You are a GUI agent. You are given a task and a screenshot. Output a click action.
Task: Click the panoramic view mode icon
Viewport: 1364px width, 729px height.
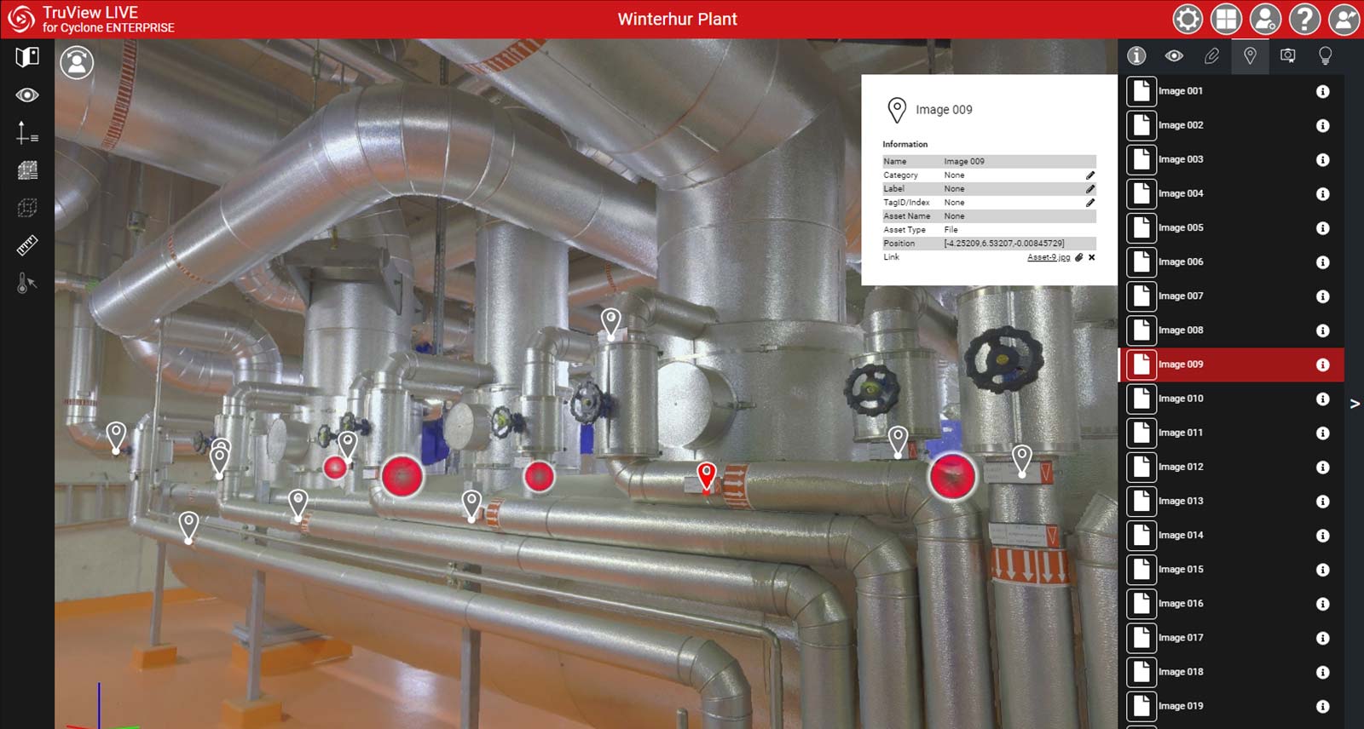pos(77,62)
